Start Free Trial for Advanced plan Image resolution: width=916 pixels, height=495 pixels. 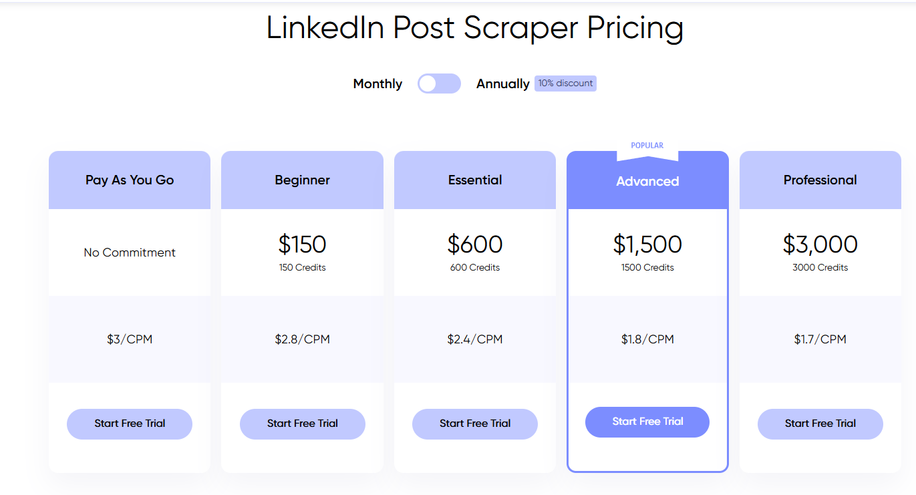point(647,422)
